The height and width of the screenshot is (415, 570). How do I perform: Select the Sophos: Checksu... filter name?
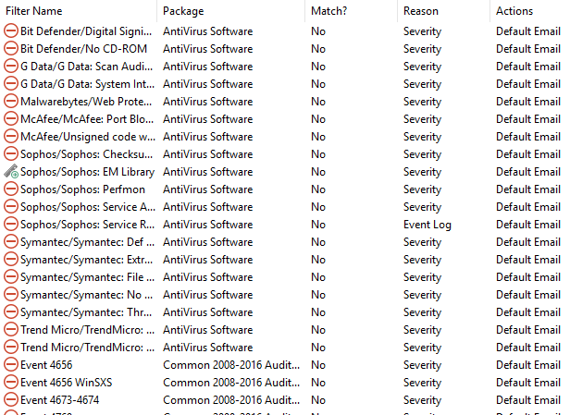87,154
